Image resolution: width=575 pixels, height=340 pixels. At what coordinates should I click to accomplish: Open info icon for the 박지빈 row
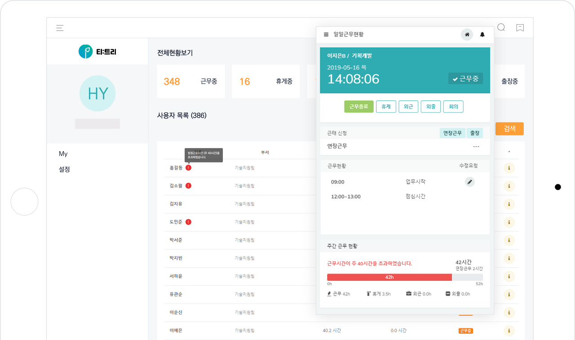pos(509,258)
